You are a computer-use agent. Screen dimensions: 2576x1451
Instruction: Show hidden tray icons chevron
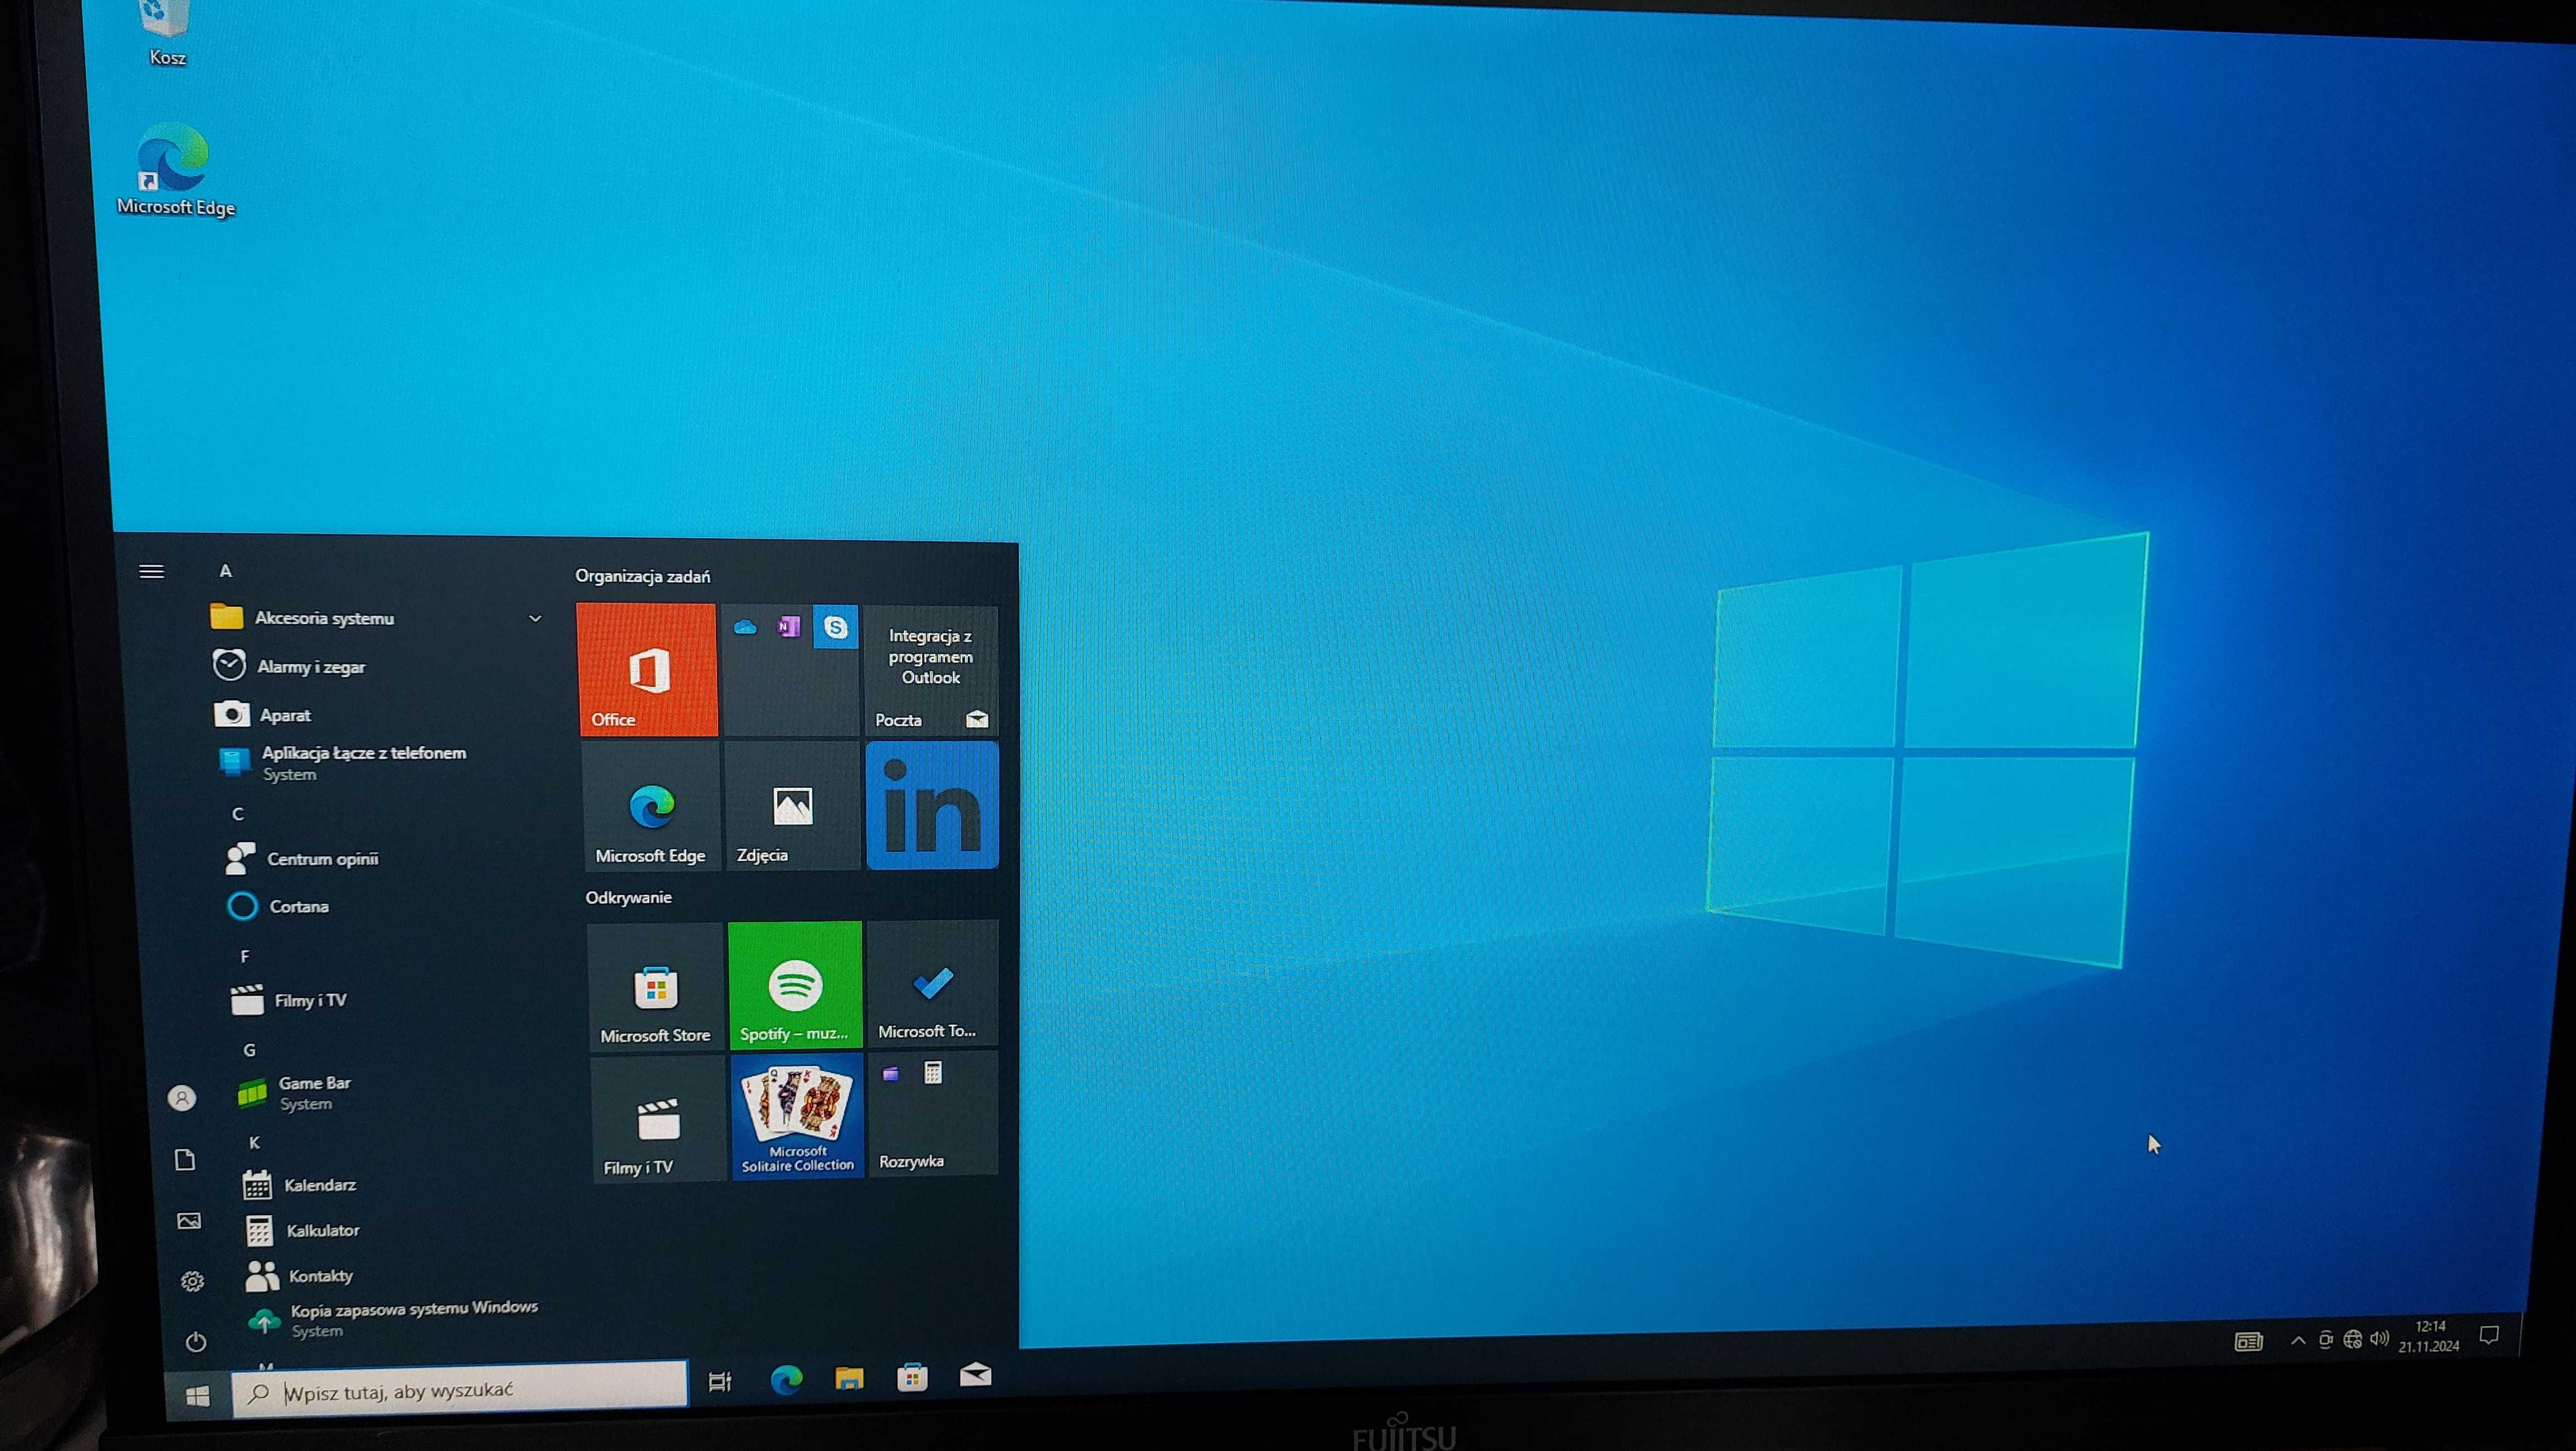pyautogui.click(x=2298, y=1341)
